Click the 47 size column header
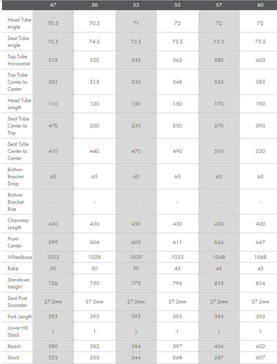277x364 pixels. click(x=53, y=5)
